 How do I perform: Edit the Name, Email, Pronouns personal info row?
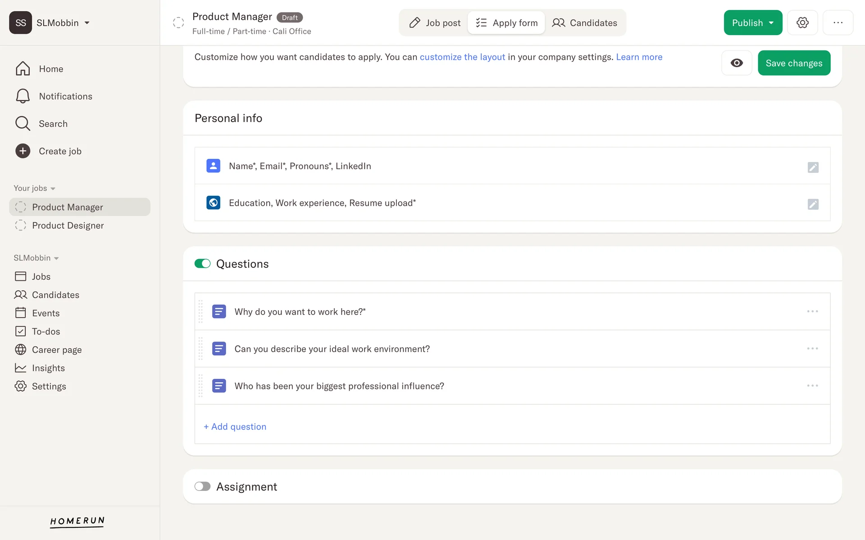point(813,167)
